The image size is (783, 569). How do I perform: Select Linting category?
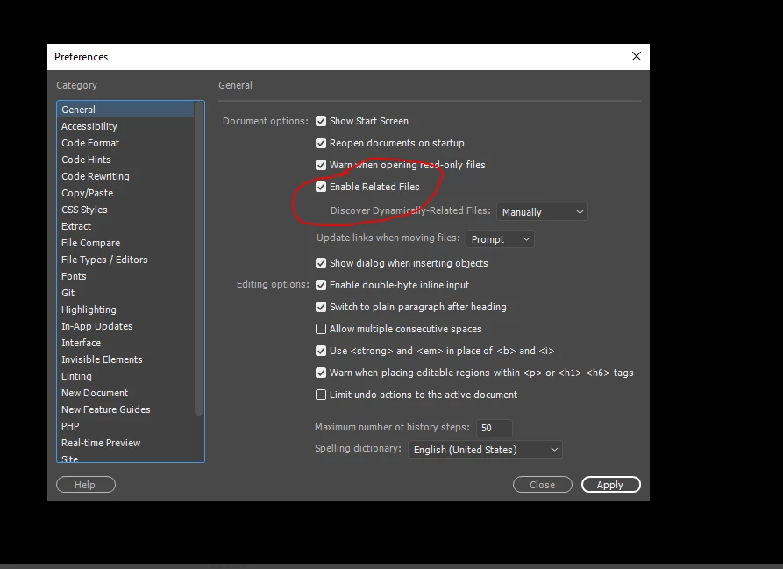[x=125, y=376]
